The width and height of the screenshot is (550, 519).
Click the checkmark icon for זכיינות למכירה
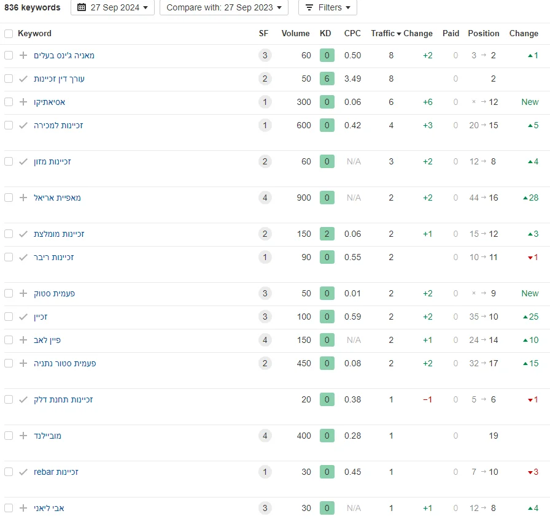click(x=23, y=125)
